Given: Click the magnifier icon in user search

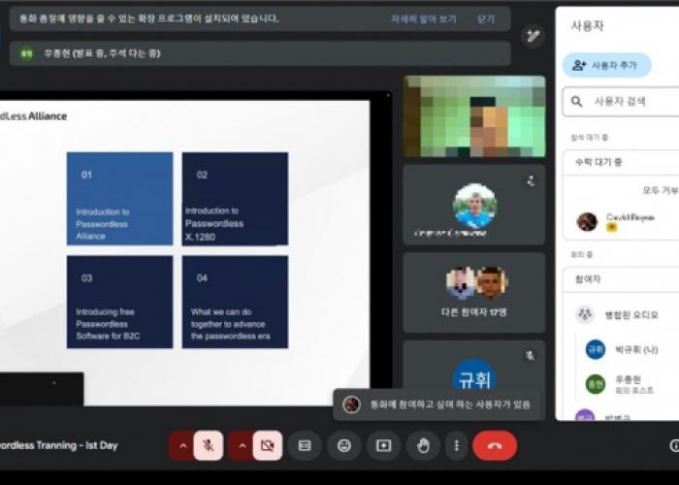Looking at the screenshot, I should (576, 101).
